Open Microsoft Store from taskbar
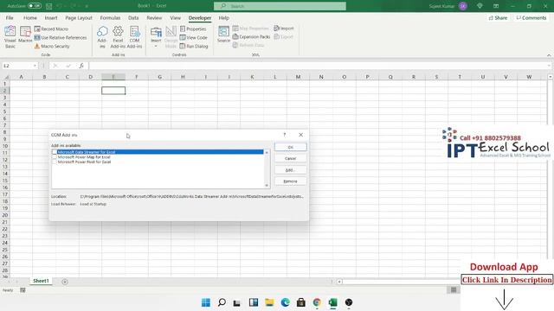Viewport: 554px width, 311px height. [x=301, y=302]
